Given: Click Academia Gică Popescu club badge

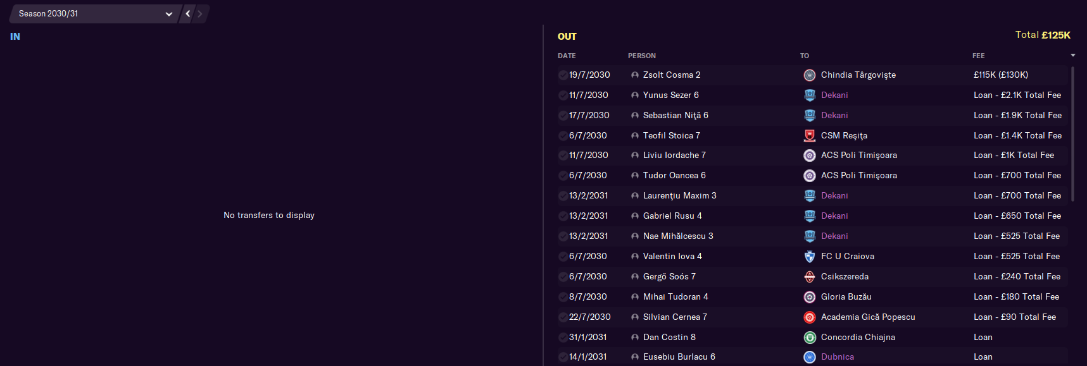Looking at the screenshot, I should (809, 317).
